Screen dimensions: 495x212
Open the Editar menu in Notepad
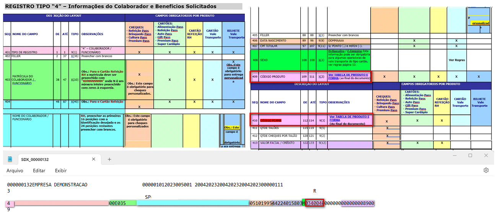[39, 171]
